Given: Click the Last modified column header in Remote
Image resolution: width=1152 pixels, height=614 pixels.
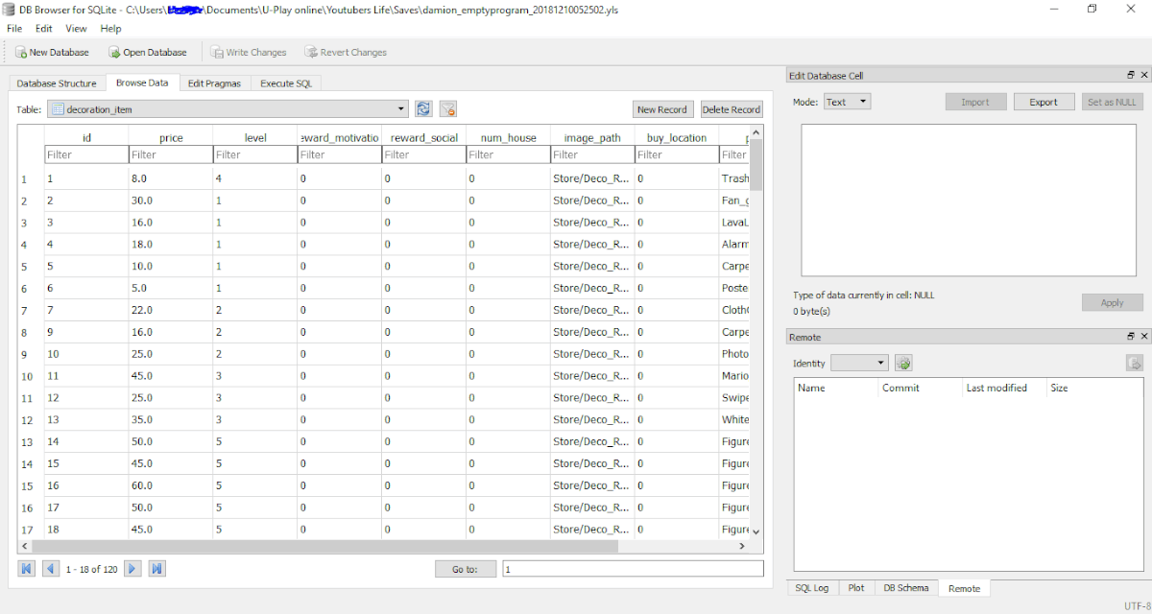Looking at the screenshot, I should (1004, 388).
